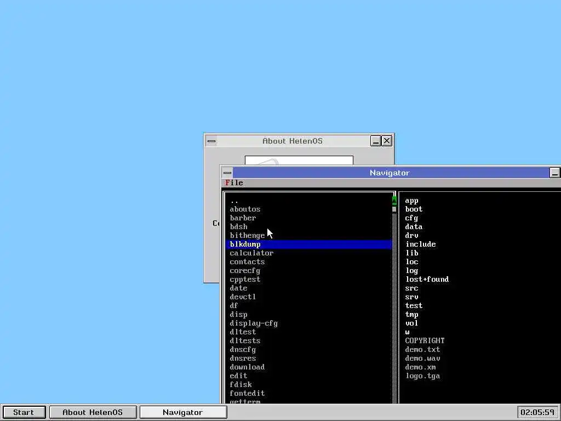This screenshot has width=561, height=421.
Task: Open the File menu in Navigator
Action: [x=234, y=183]
